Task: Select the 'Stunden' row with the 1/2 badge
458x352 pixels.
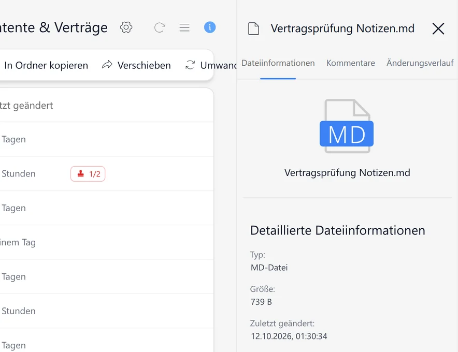Action: (107, 173)
